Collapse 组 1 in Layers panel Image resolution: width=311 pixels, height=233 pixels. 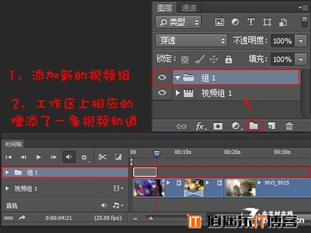click(177, 78)
